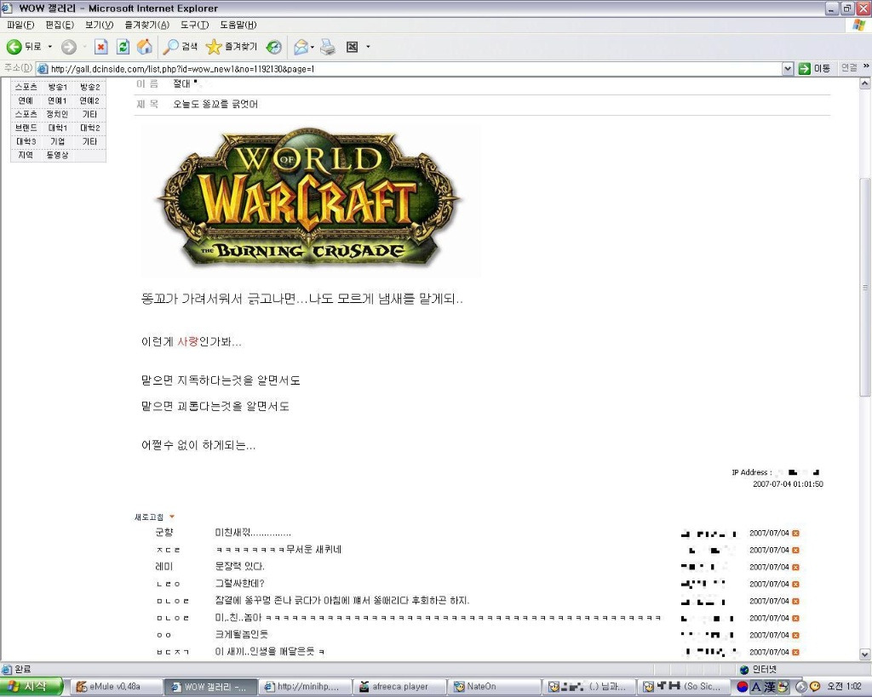Open the History clock icon in toolbar
The image size is (872, 697).
point(273,48)
